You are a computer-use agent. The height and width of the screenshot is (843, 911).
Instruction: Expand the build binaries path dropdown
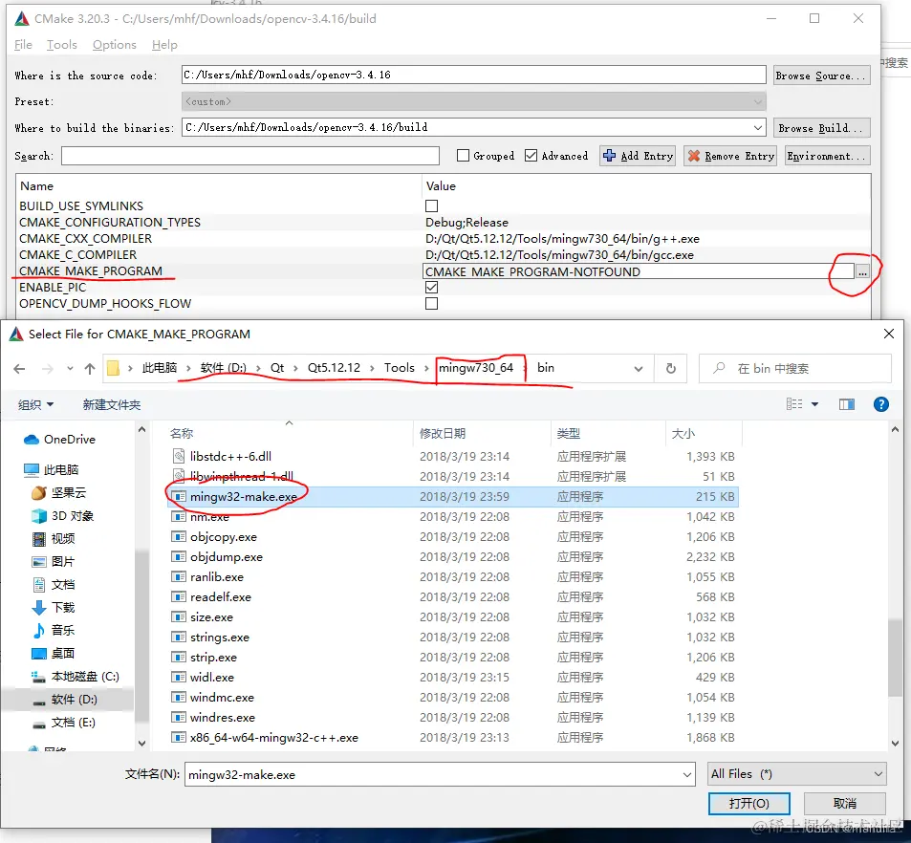click(758, 127)
